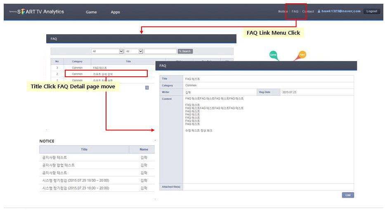Click 수정 테스트 정상 체크 content line
The image size is (385, 210).
tap(198, 131)
